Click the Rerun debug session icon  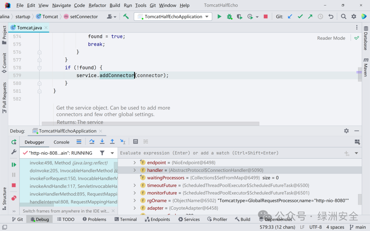tap(14, 142)
